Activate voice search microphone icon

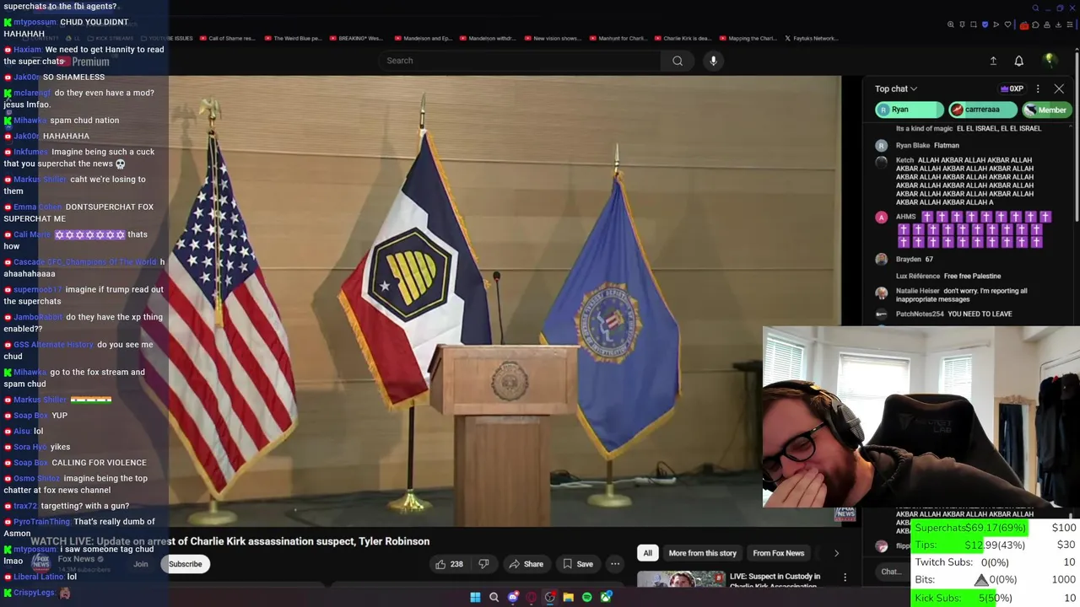(713, 61)
